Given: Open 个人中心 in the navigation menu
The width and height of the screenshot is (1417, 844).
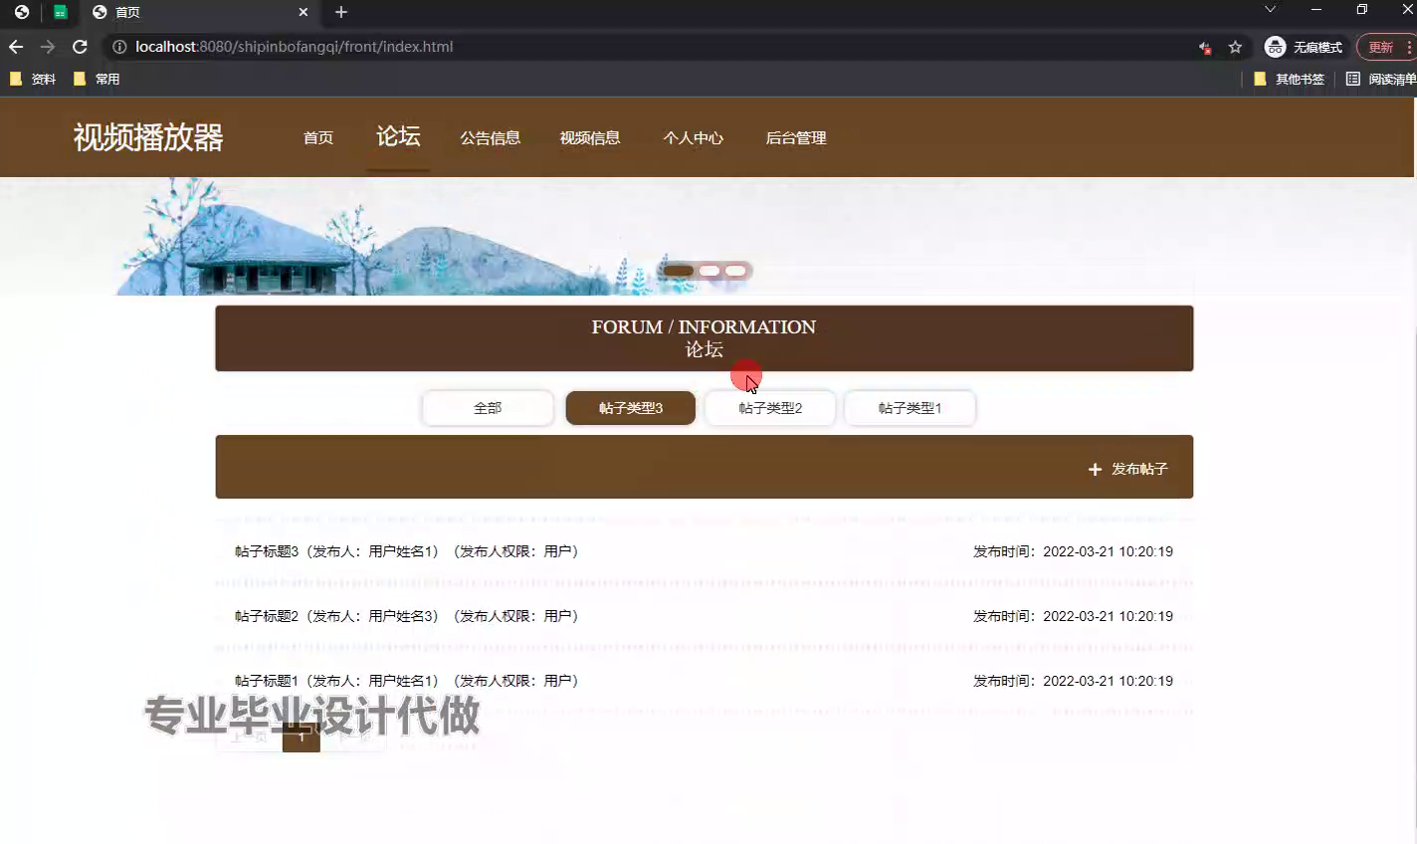Looking at the screenshot, I should click(694, 138).
